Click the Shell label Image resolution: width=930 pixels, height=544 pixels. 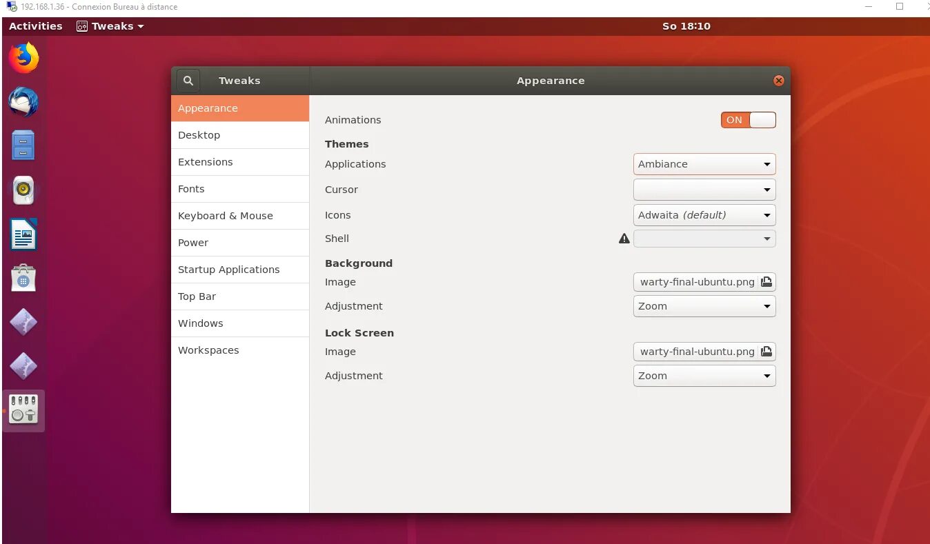[337, 239]
